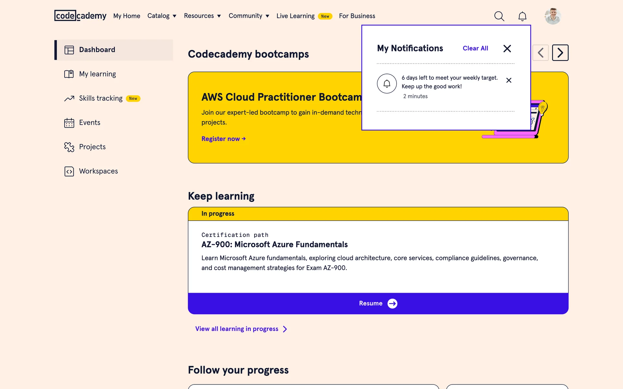Screen dimensions: 623x389
Task: Go to My Home in navigation
Action: coord(127,16)
